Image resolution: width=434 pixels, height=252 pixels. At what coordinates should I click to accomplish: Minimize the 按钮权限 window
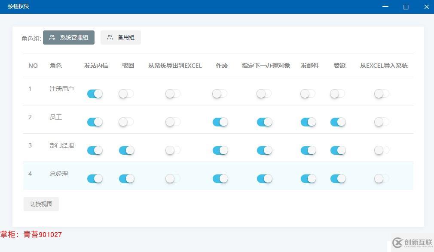[x=385, y=6]
